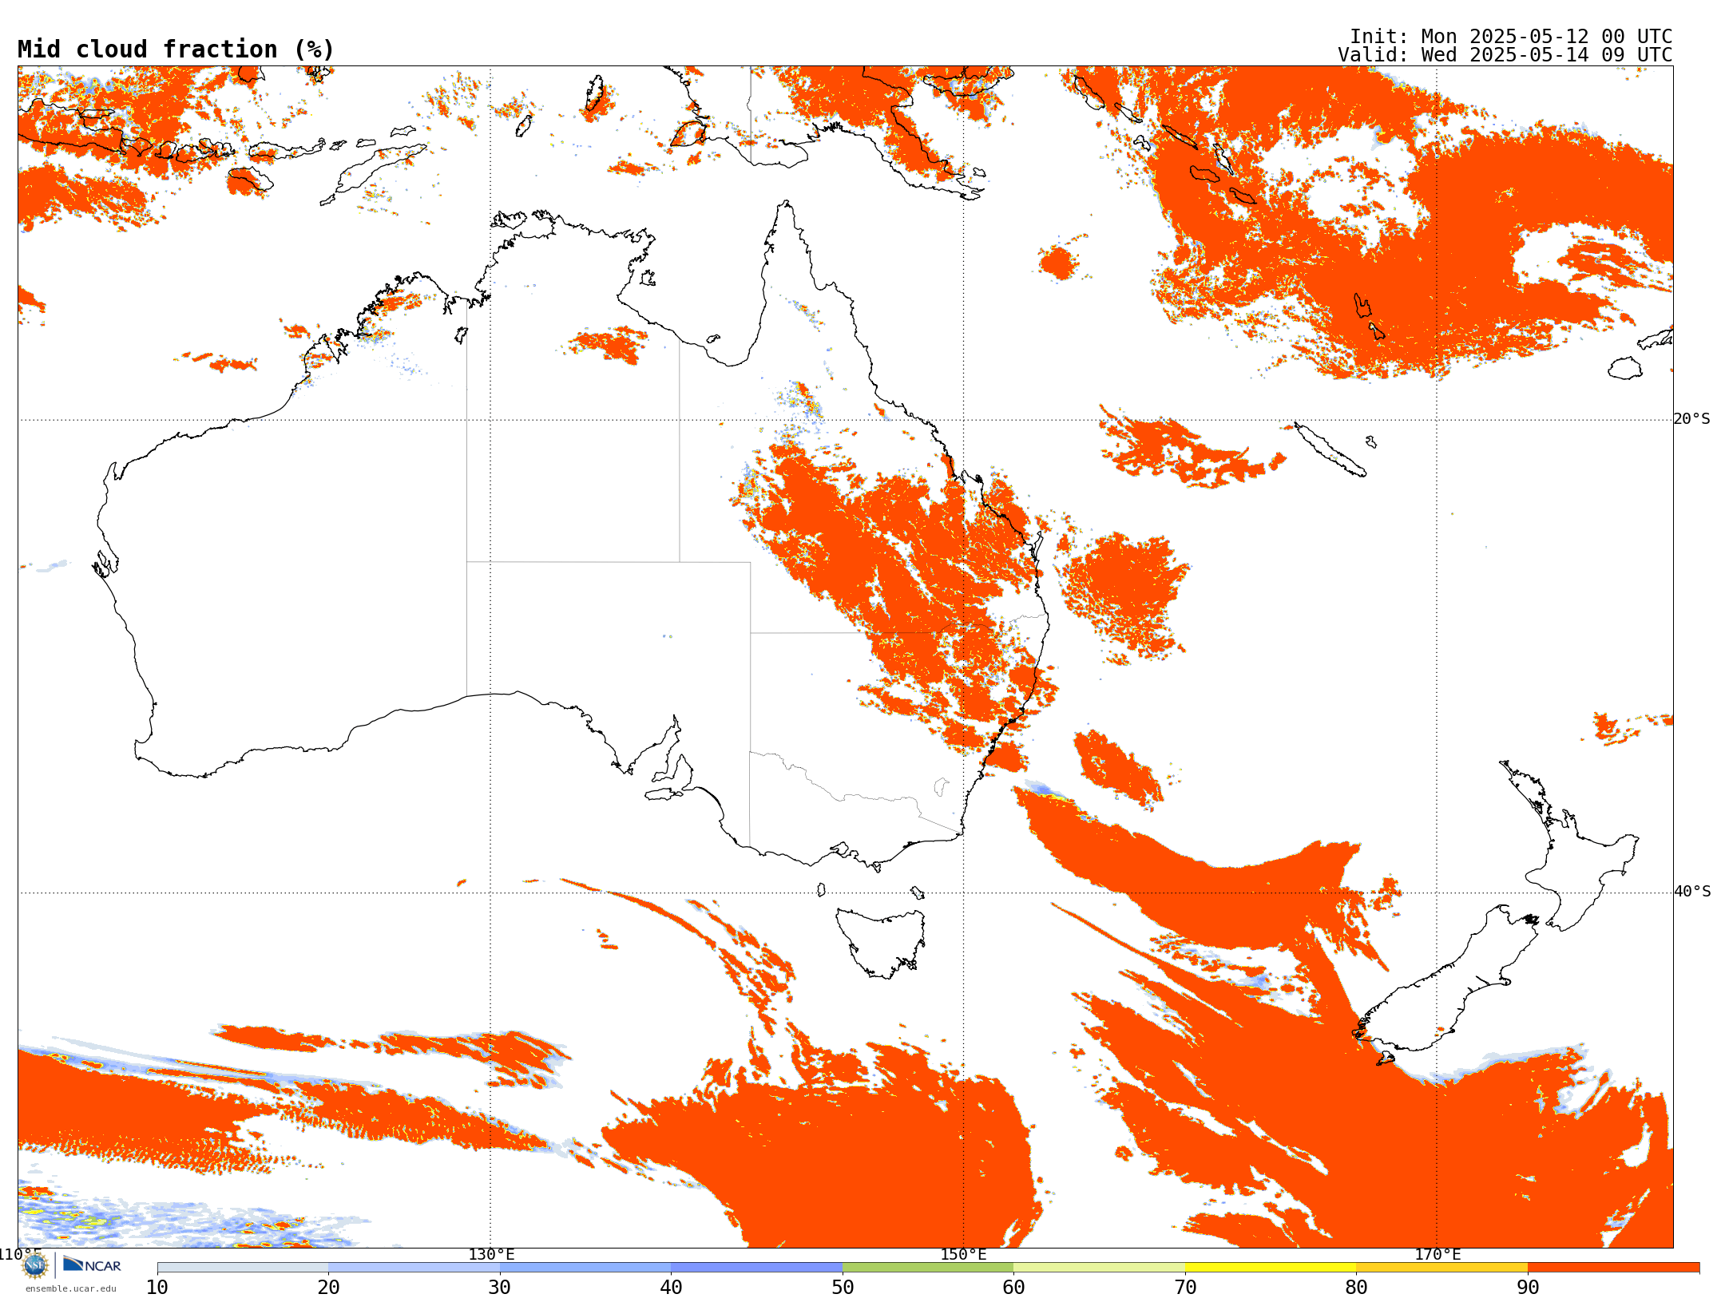Click the 80–90 amber colorbar segment
The height and width of the screenshot is (1298, 1725).
1441,1268
